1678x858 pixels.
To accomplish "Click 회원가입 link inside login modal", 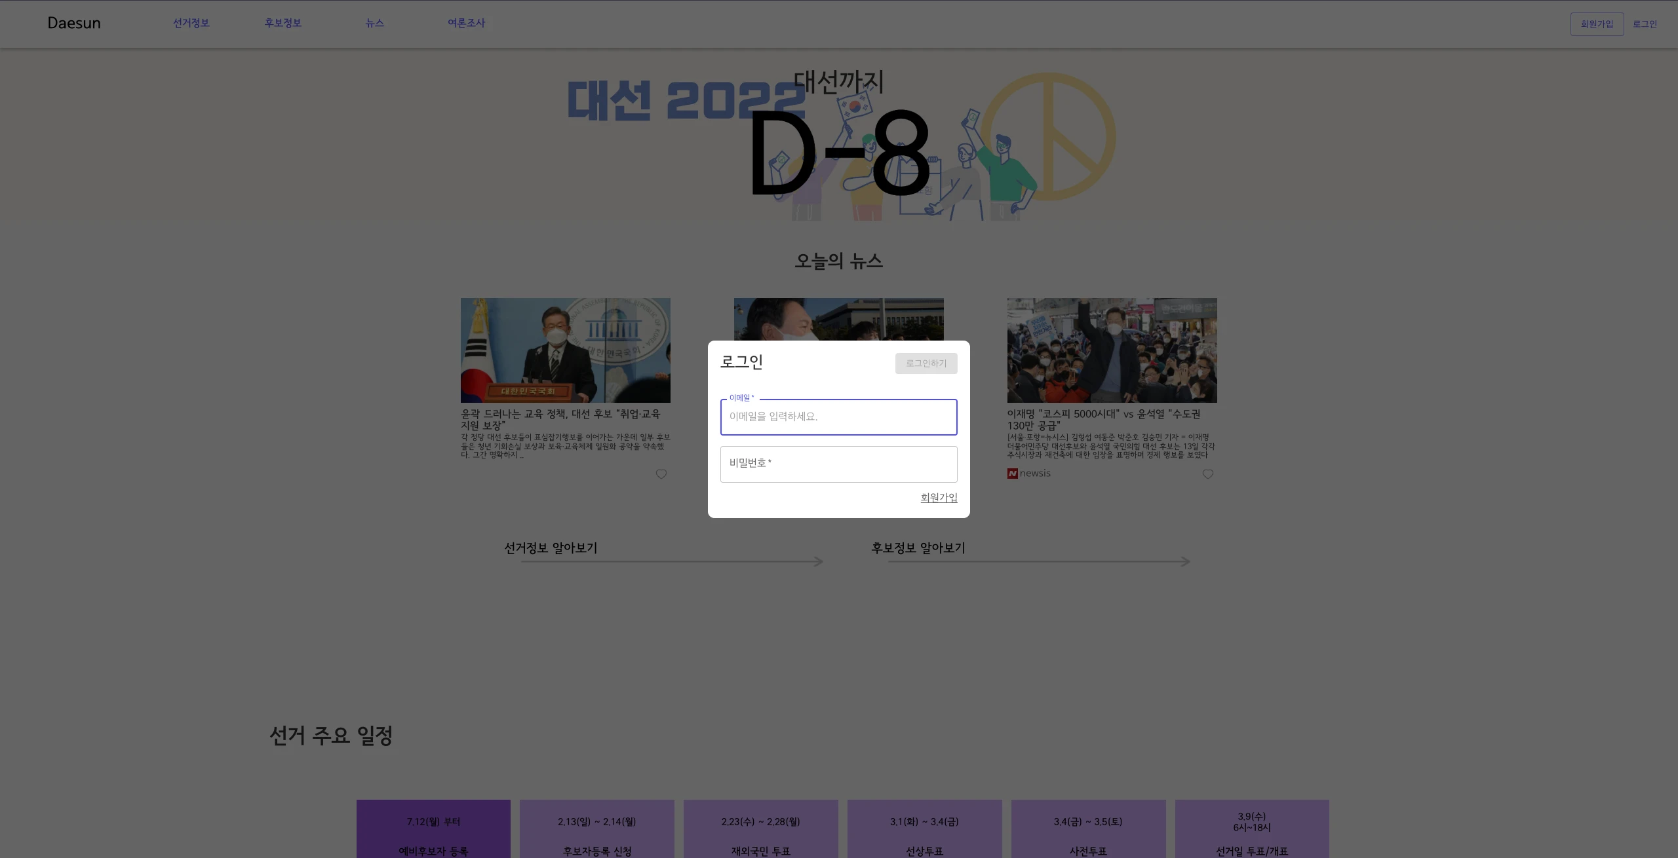I will click(x=938, y=497).
